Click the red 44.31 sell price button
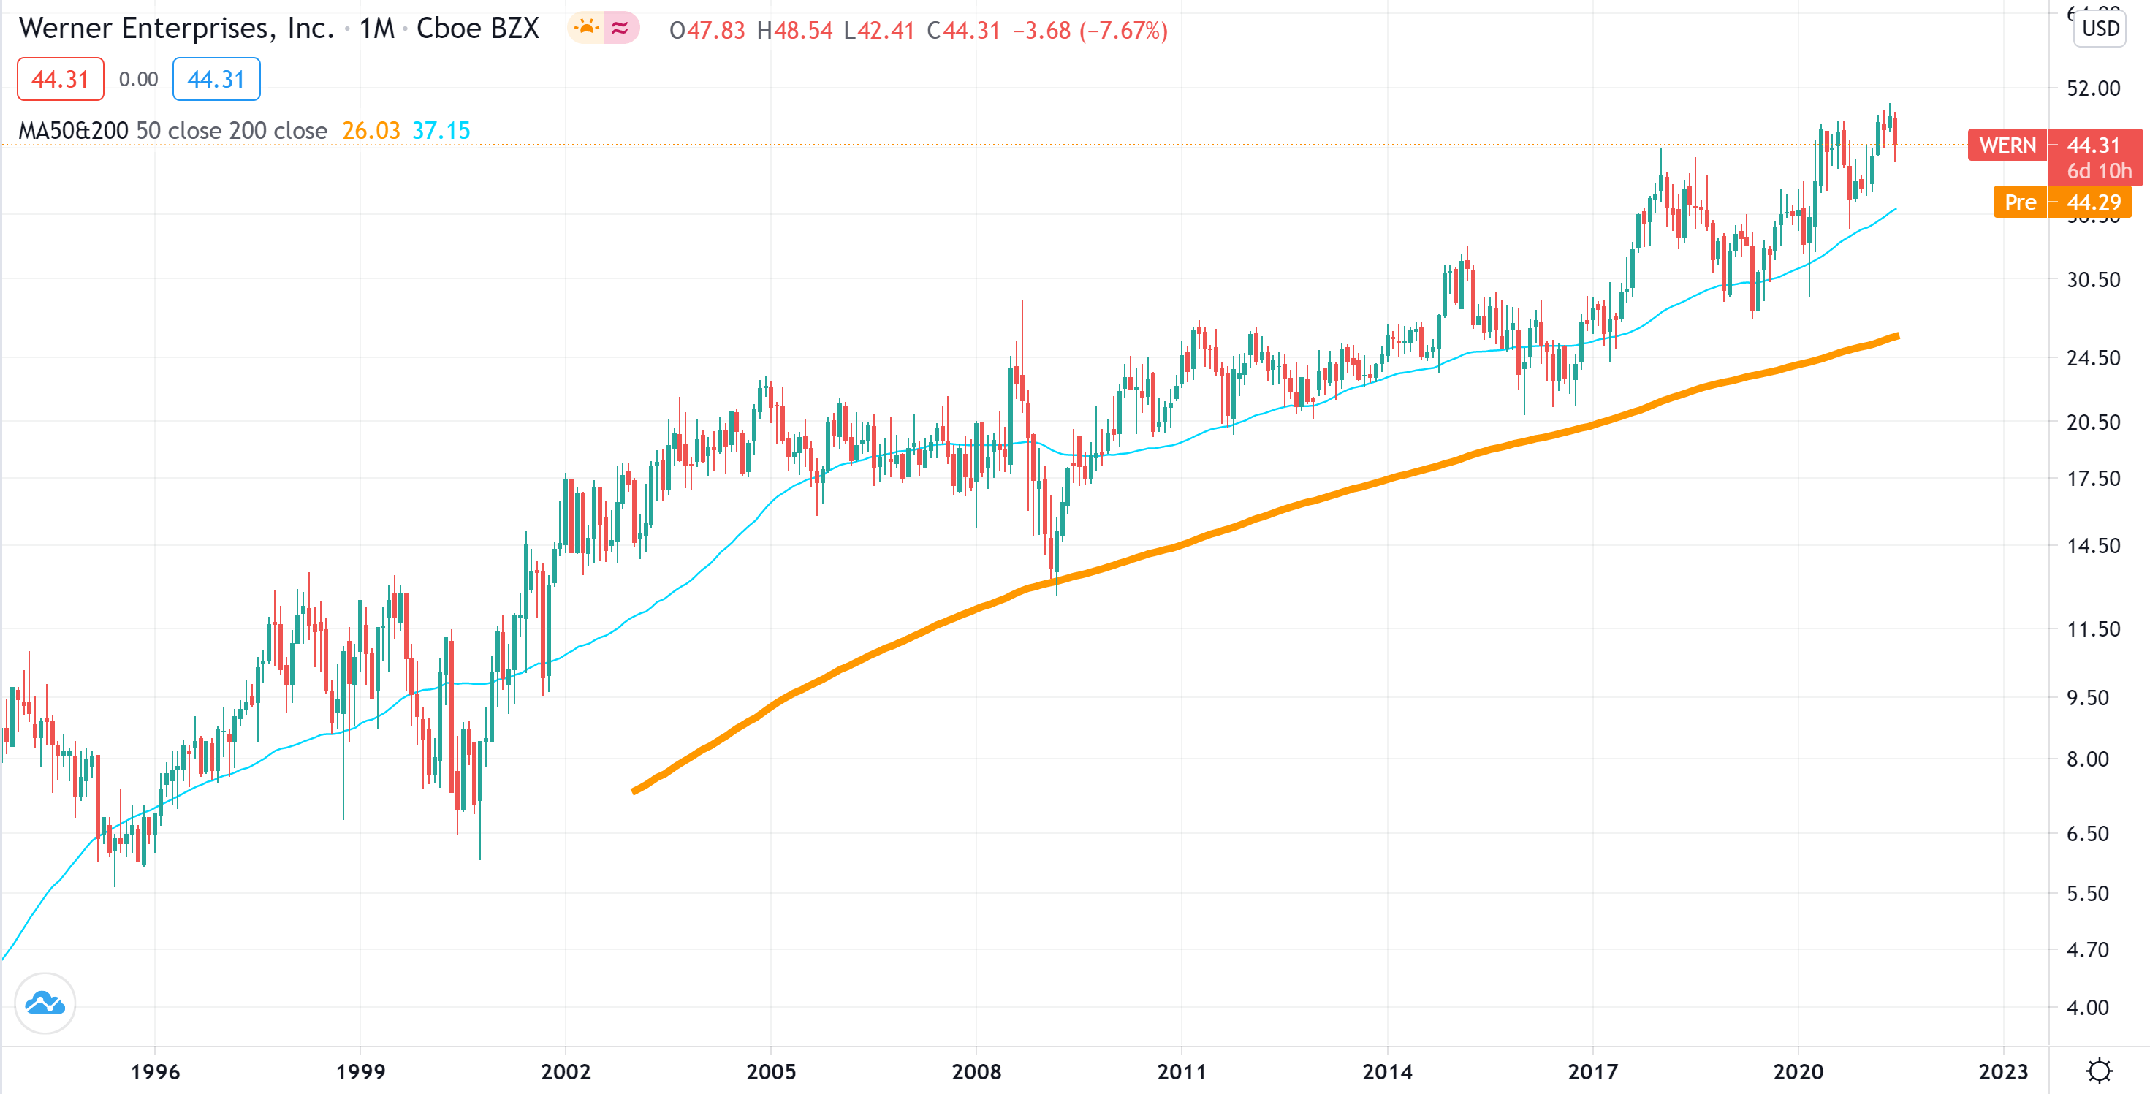The width and height of the screenshot is (2150, 1094). [60, 79]
